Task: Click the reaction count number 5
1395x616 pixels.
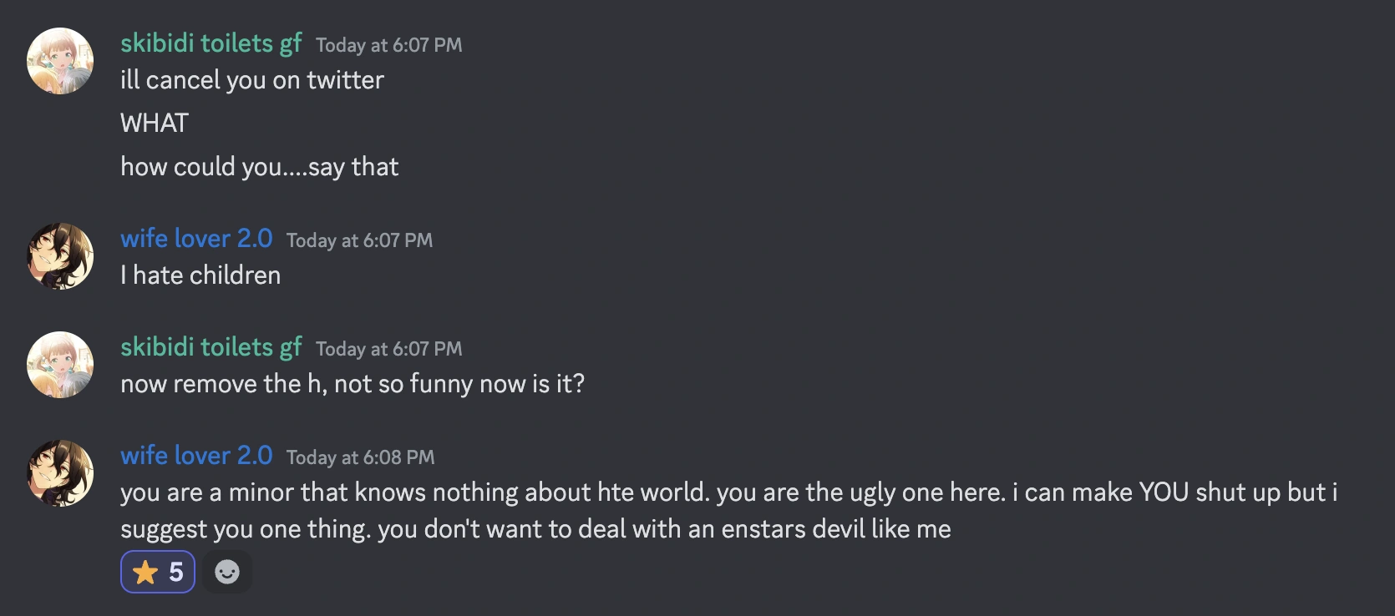Action: (x=175, y=573)
